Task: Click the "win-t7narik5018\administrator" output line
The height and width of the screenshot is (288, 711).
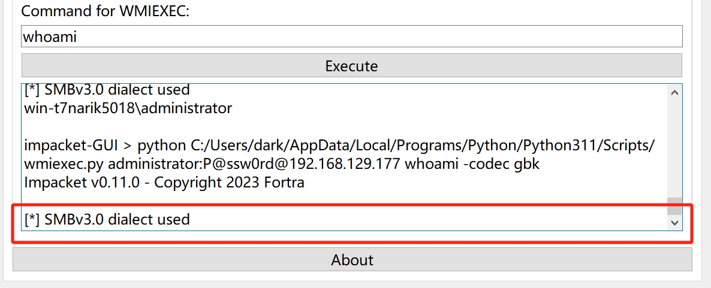Action: [x=128, y=108]
